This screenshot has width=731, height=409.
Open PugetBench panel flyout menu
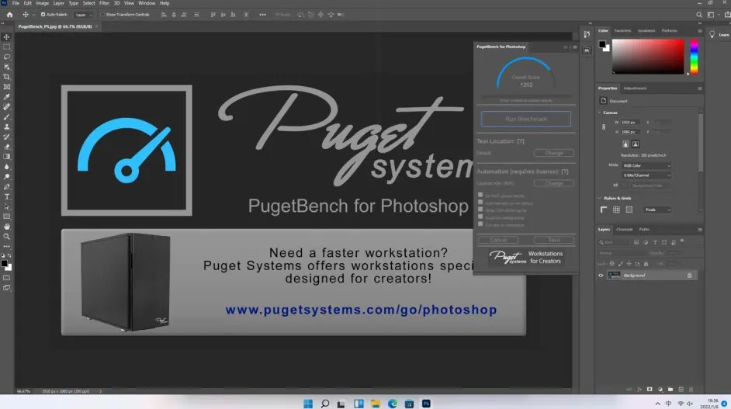point(575,47)
